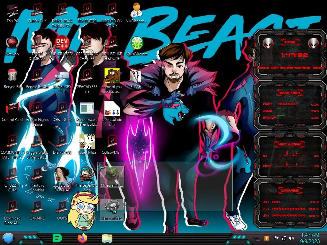
Task: Launch the VM0Technic... icon
Action: click(137, 13)
